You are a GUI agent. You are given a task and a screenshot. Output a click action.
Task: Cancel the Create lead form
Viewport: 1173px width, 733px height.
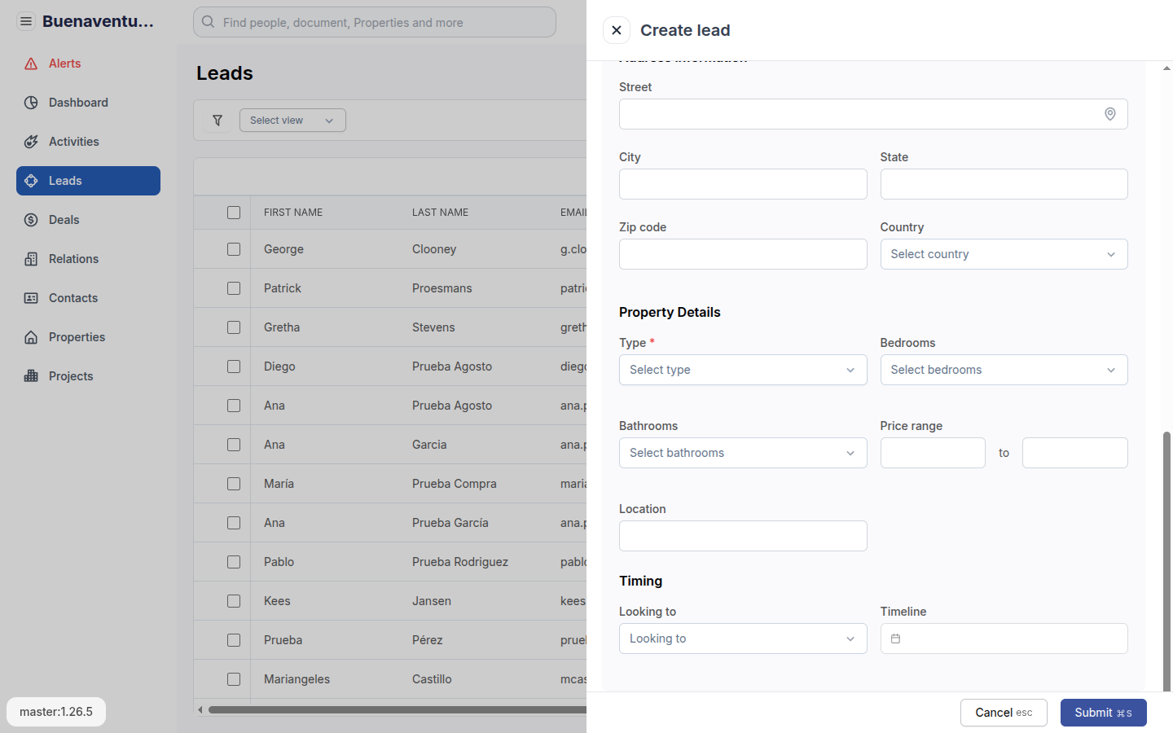click(1004, 713)
